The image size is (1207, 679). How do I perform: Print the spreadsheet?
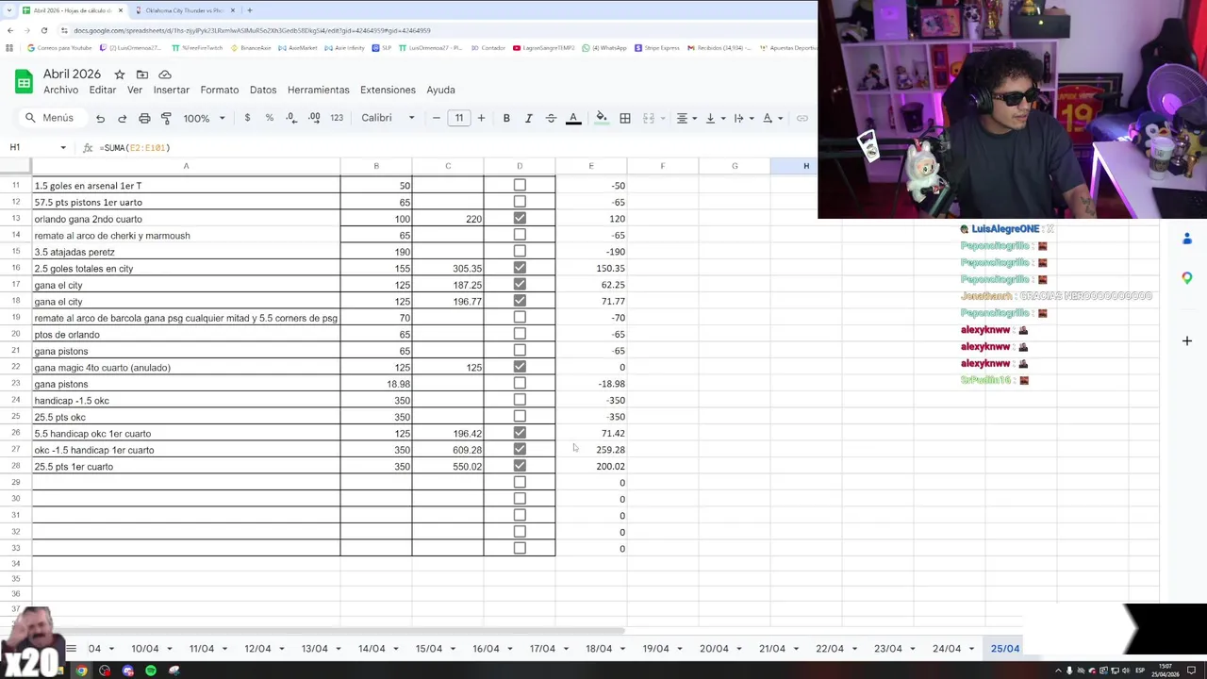pos(144,118)
